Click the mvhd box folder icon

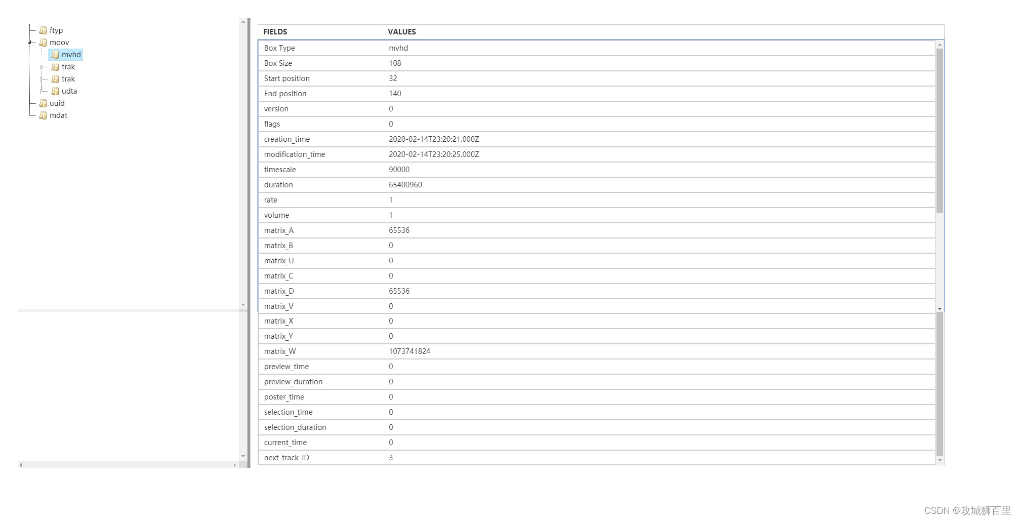tap(55, 55)
